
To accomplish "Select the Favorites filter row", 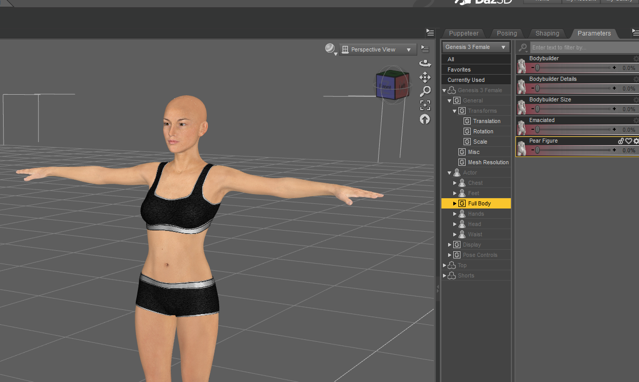I will (476, 70).
